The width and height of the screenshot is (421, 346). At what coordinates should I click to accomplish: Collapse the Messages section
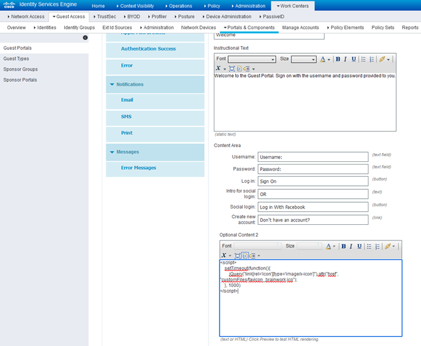[112, 152]
